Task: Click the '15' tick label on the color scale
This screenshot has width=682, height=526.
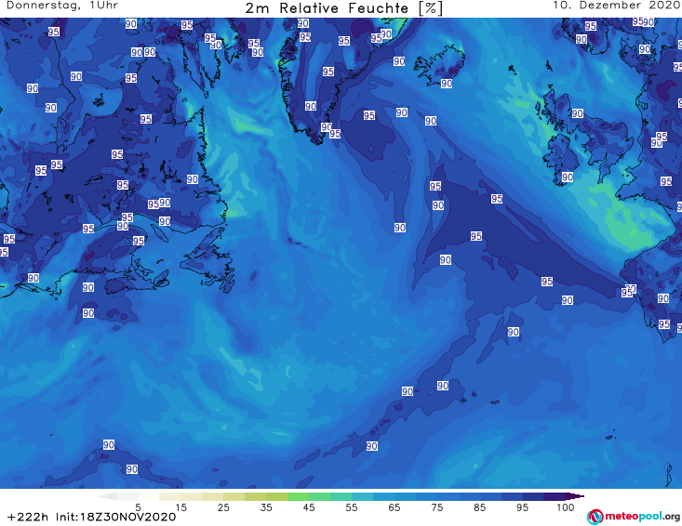Action: coord(181,506)
